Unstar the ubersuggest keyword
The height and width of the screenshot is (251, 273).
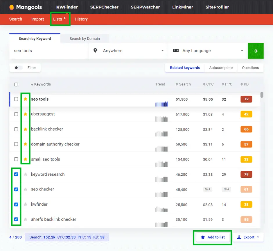tap(26, 114)
